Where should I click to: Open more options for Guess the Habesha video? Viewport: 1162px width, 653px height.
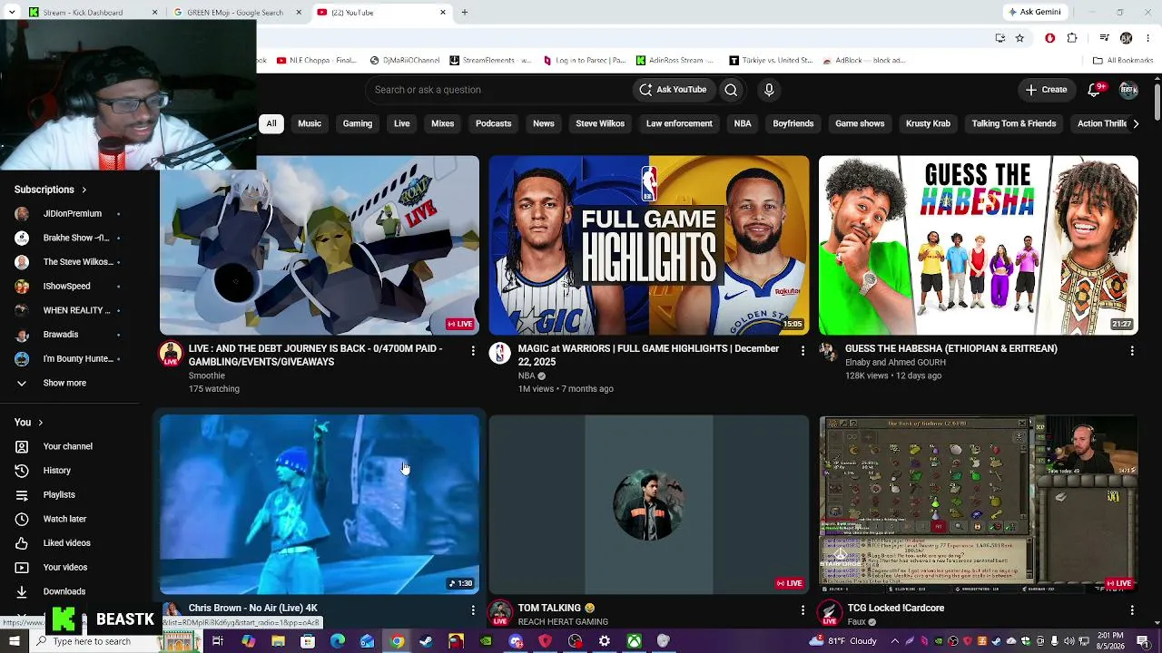1132,350
